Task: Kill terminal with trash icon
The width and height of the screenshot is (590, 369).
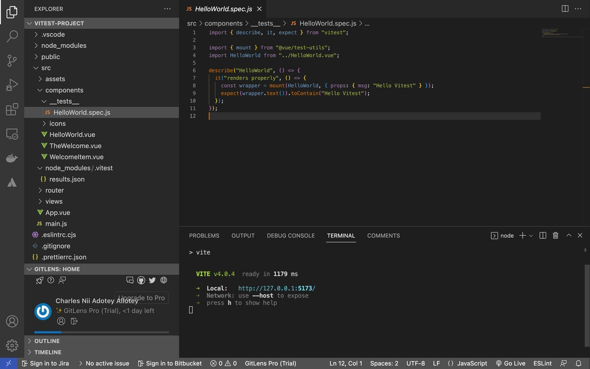Action: pyautogui.click(x=556, y=236)
